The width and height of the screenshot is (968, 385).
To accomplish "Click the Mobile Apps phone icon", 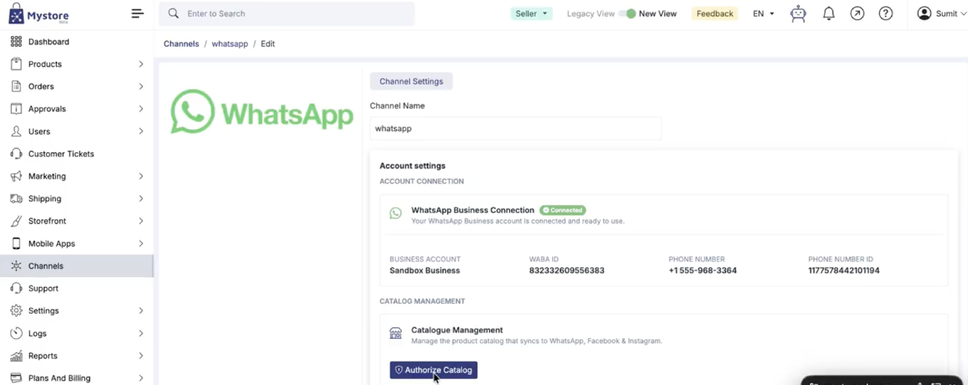I will (16, 243).
